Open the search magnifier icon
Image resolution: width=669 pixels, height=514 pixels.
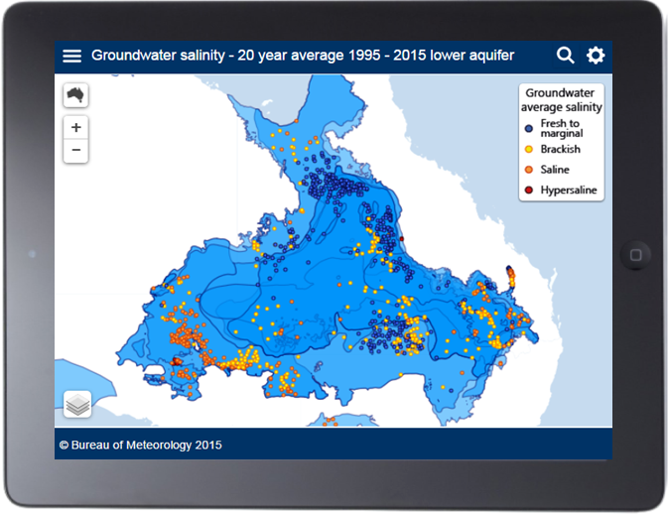pyautogui.click(x=566, y=56)
